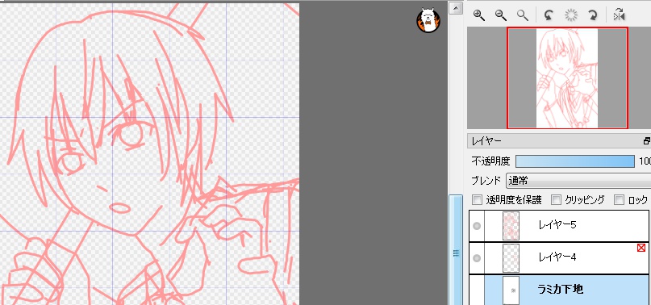Zoom in using the navigator magnifier plus
Viewport: 651px width, 305px height.
479,15
